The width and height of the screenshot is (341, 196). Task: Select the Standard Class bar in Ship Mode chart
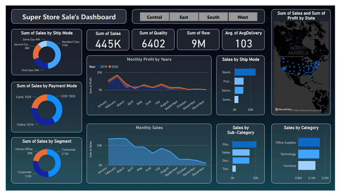coord(245,72)
